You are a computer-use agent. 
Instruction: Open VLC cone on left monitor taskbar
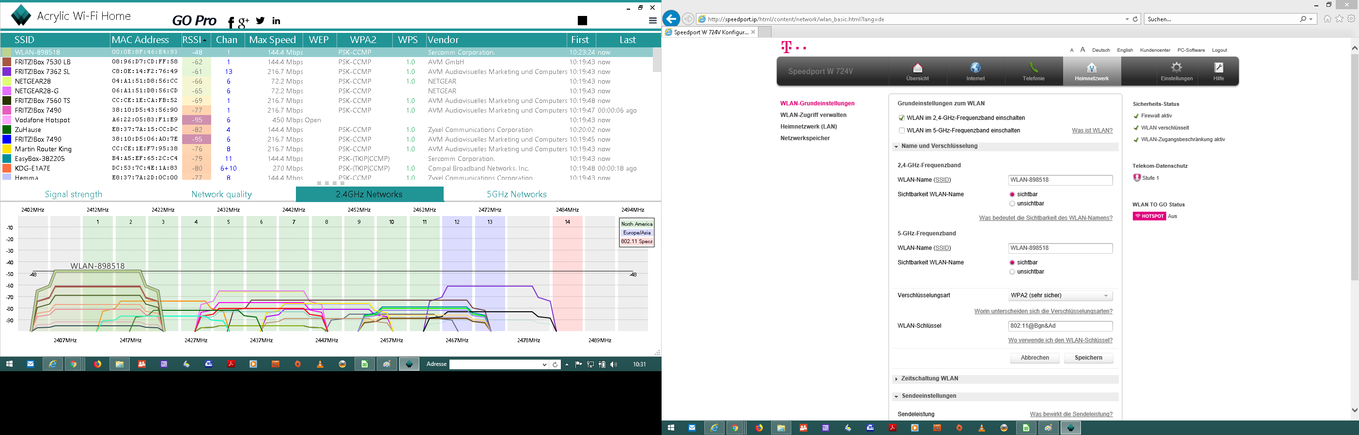click(x=320, y=364)
